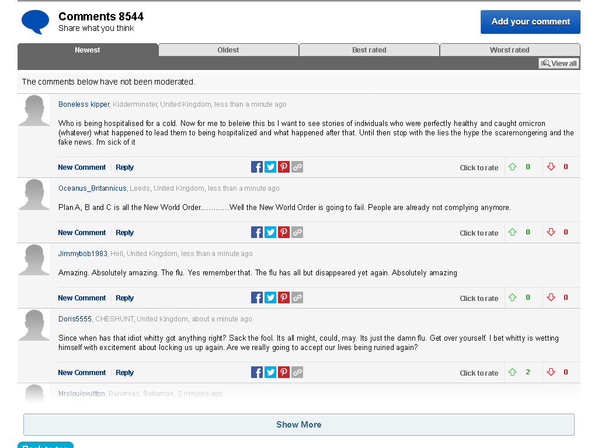Share Boneless kipper's comment on Facebook

pyautogui.click(x=257, y=167)
